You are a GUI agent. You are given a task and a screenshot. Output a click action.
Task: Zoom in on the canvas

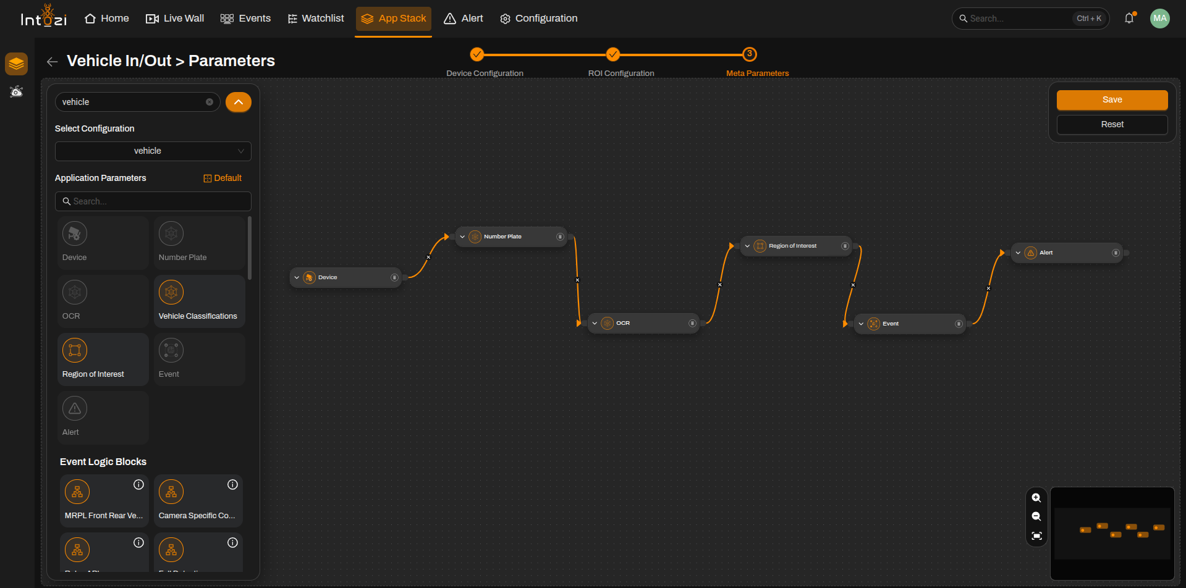point(1036,498)
